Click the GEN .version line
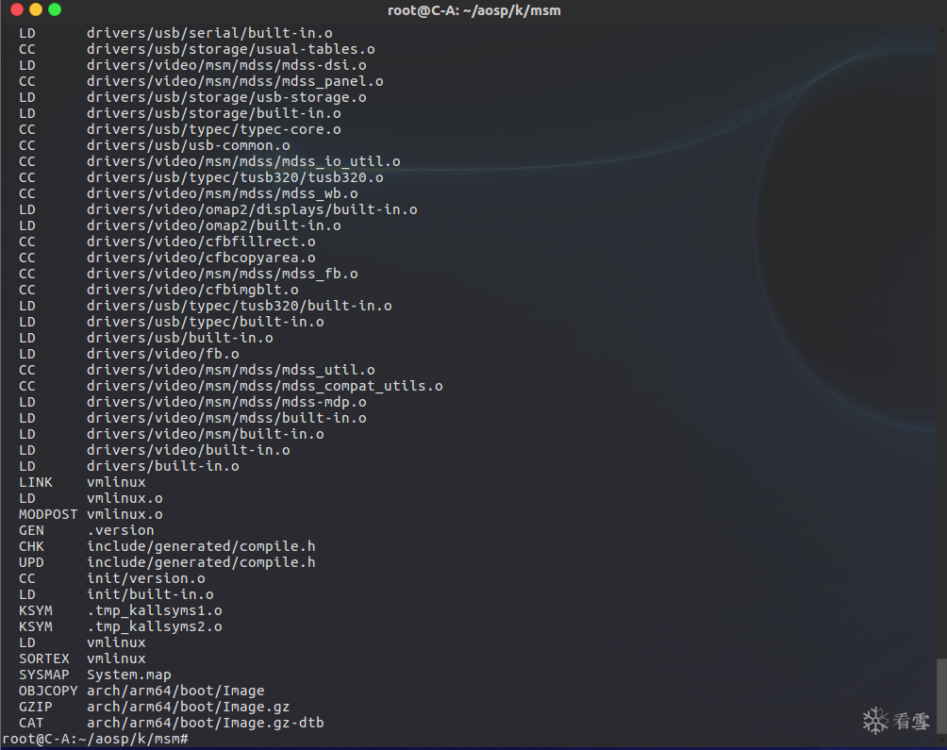Screen dimensions: 947x750 87,530
